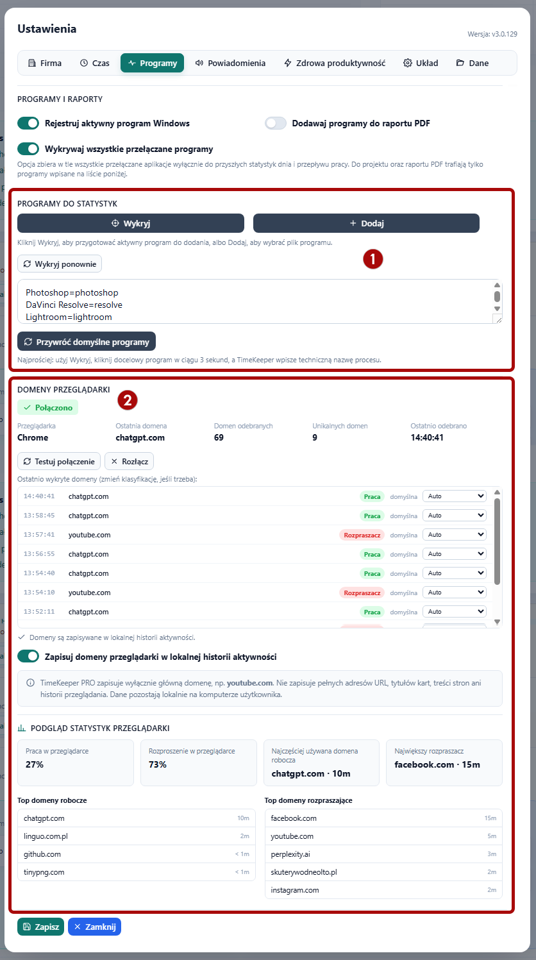Screen dimensions: 536x960
Task: Go to Zdrowa produktywność tab
Action: pyautogui.click(x=334, y=63)
